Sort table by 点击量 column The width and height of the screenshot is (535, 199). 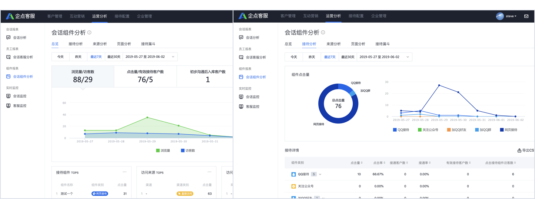point(356,163)
